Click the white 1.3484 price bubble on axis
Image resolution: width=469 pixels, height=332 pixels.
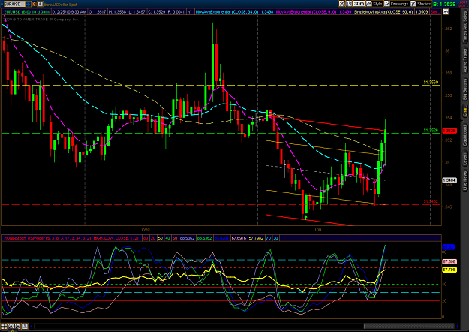[449, 180]
